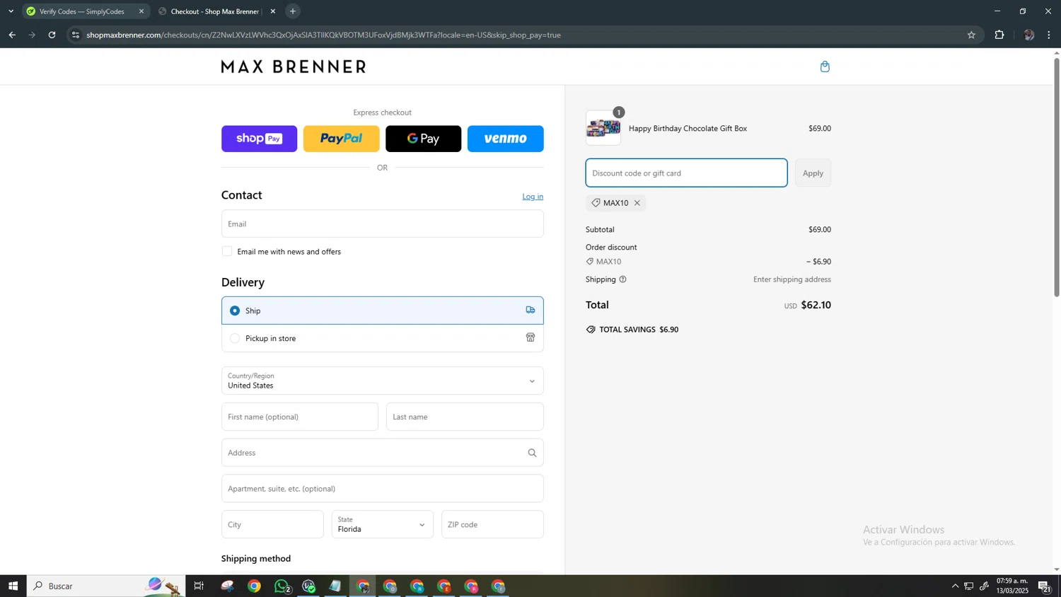Open the Snipping Tool taskbar icon

(x=227, y=586)
